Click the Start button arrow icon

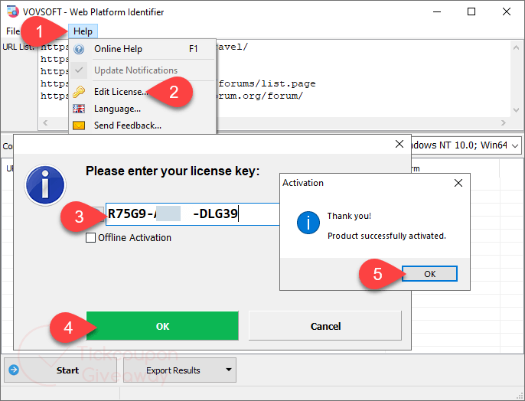[x=14, y=370]
